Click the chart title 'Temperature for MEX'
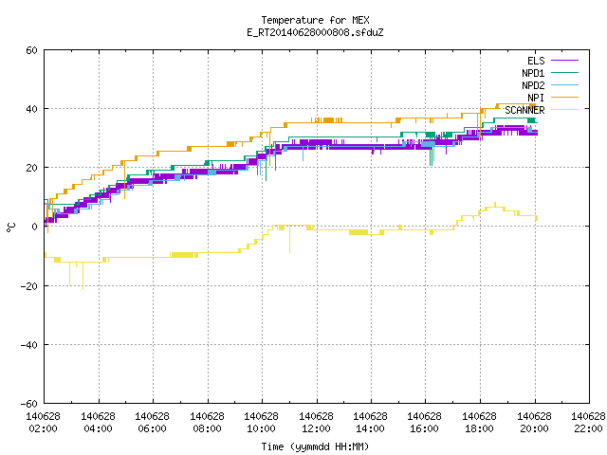This screenshot has width=607, height=455. point(315,20)
